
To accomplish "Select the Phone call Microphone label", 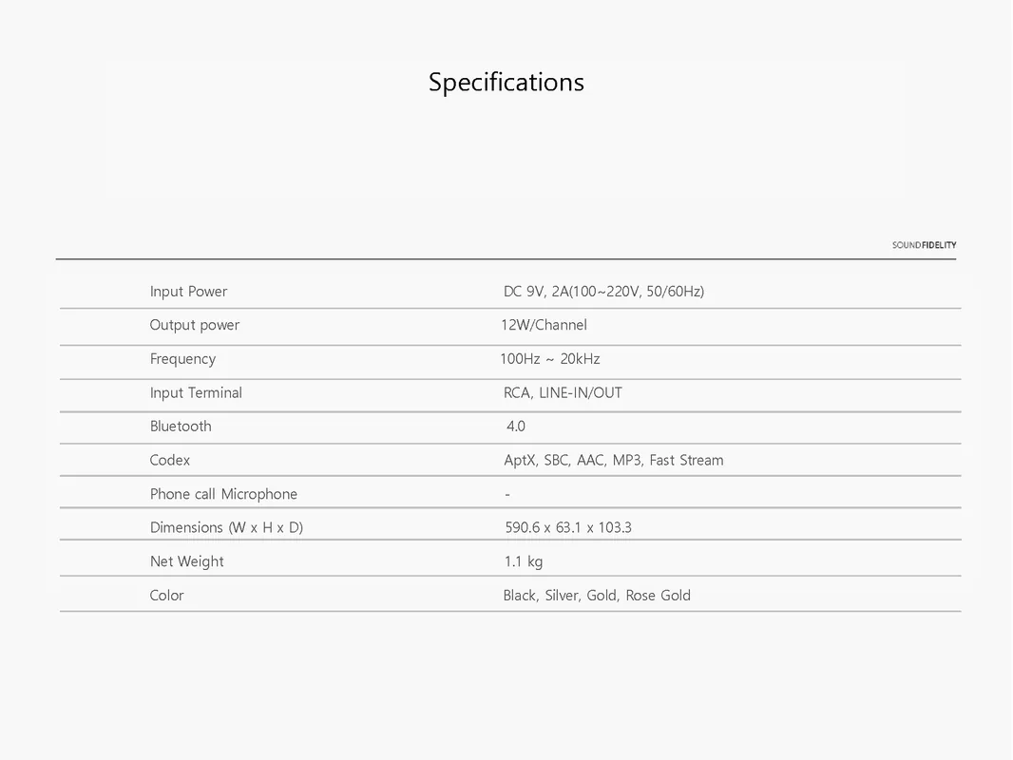I will coord(223,494).
